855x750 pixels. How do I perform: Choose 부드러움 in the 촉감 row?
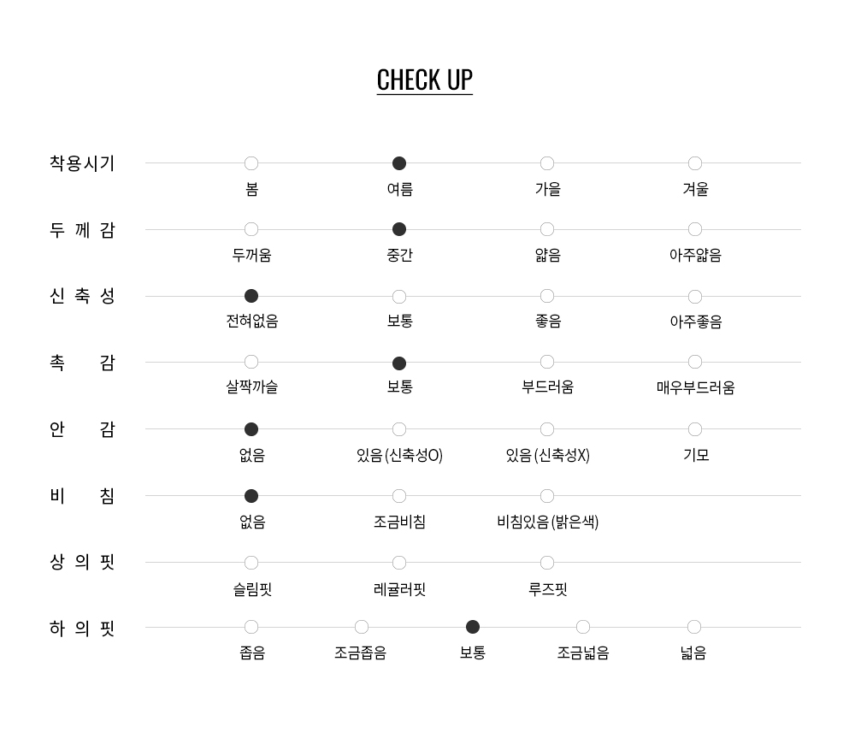547,362
